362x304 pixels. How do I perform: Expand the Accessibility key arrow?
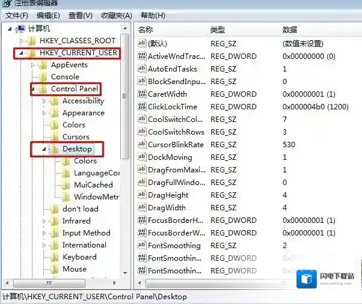pyautogui.click(x=44, y=101)
